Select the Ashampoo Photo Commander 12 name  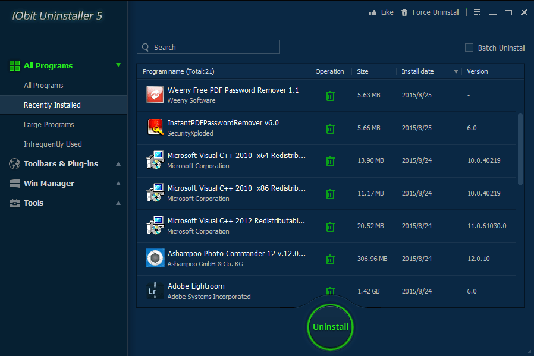tap(236, 254)
